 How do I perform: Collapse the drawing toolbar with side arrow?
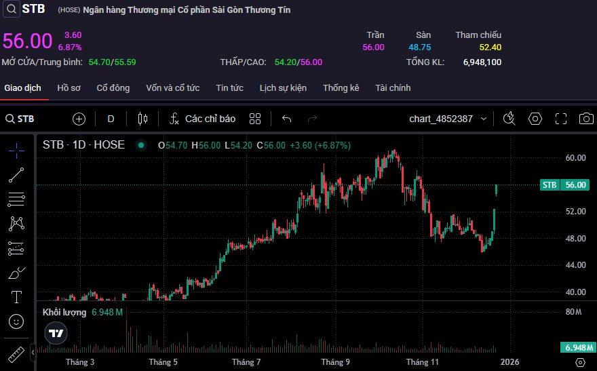coord(33,353)
